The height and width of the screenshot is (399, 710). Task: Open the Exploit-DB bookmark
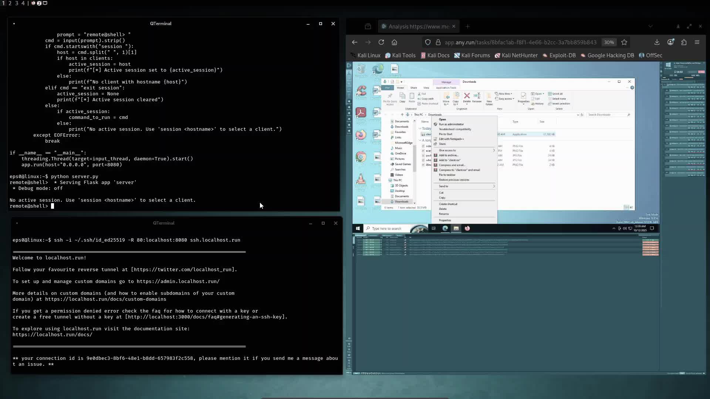tap(559, 55)
